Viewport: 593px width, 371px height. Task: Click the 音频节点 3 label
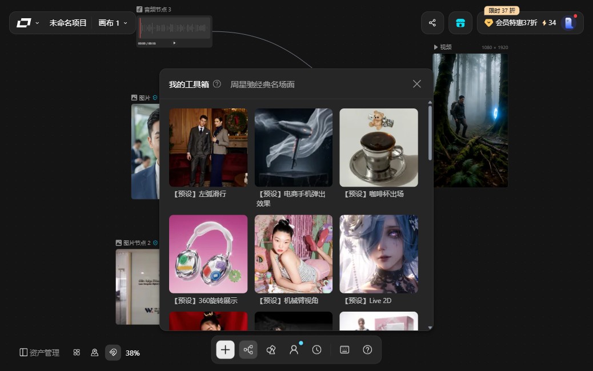pos(158,10)
